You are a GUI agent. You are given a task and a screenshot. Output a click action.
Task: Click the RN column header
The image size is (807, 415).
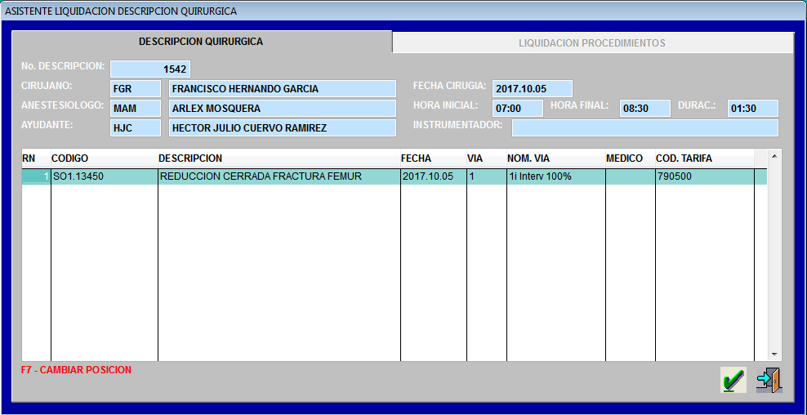tap(36, 158)
